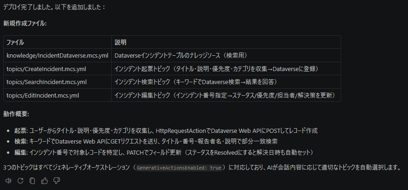Click the regenerate response icon
The image size is (408, 190).
pyautogui.click(x=20, y=181)
